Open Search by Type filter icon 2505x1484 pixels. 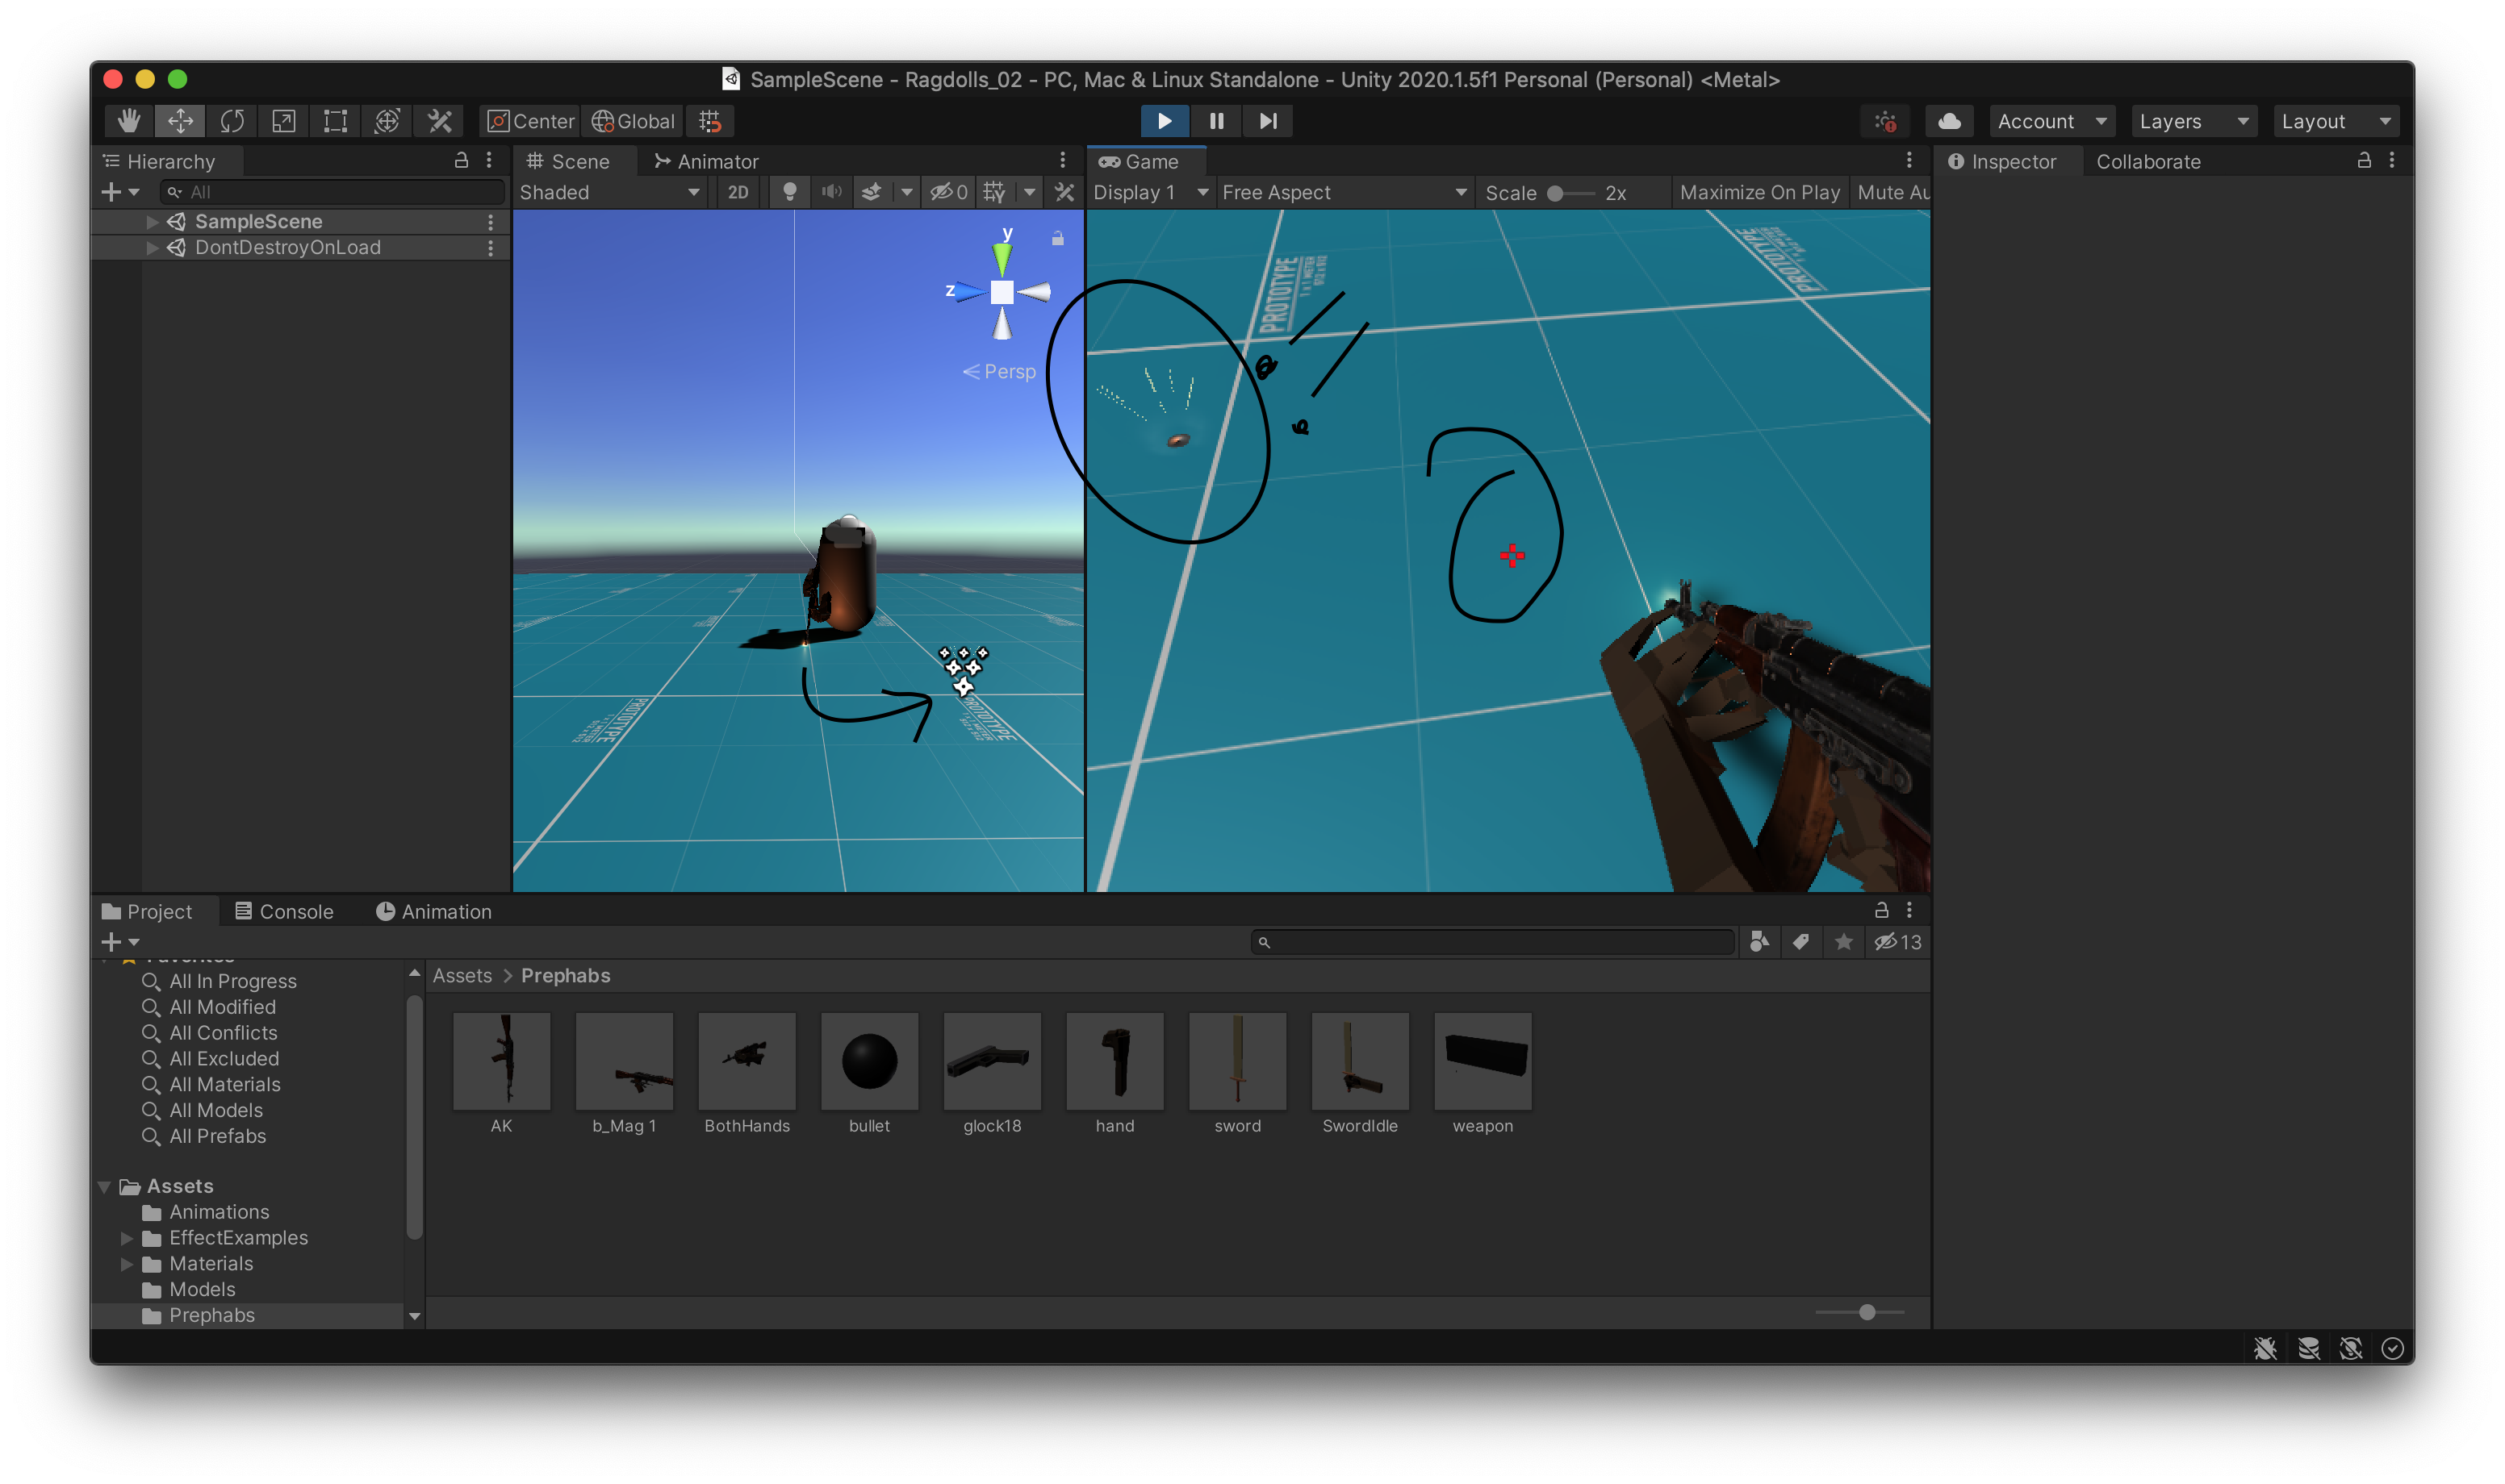(x=1759, y=942)
